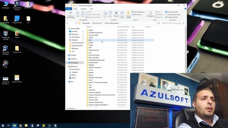228x128 pixels.
Task: Open the 'Fácil acceso' dropdown
Action: (x=137, y=15)
